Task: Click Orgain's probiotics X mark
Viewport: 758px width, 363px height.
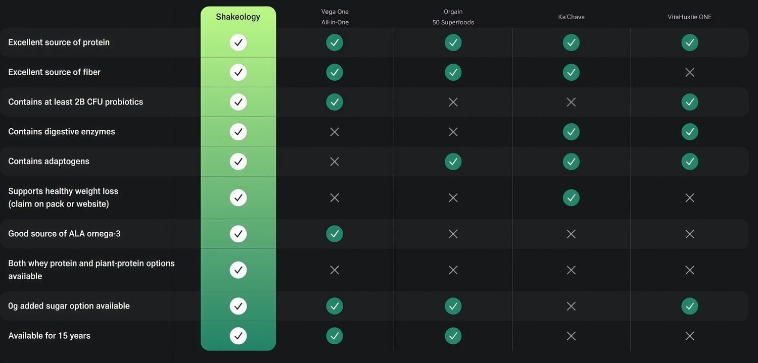Action: (453, 102)
